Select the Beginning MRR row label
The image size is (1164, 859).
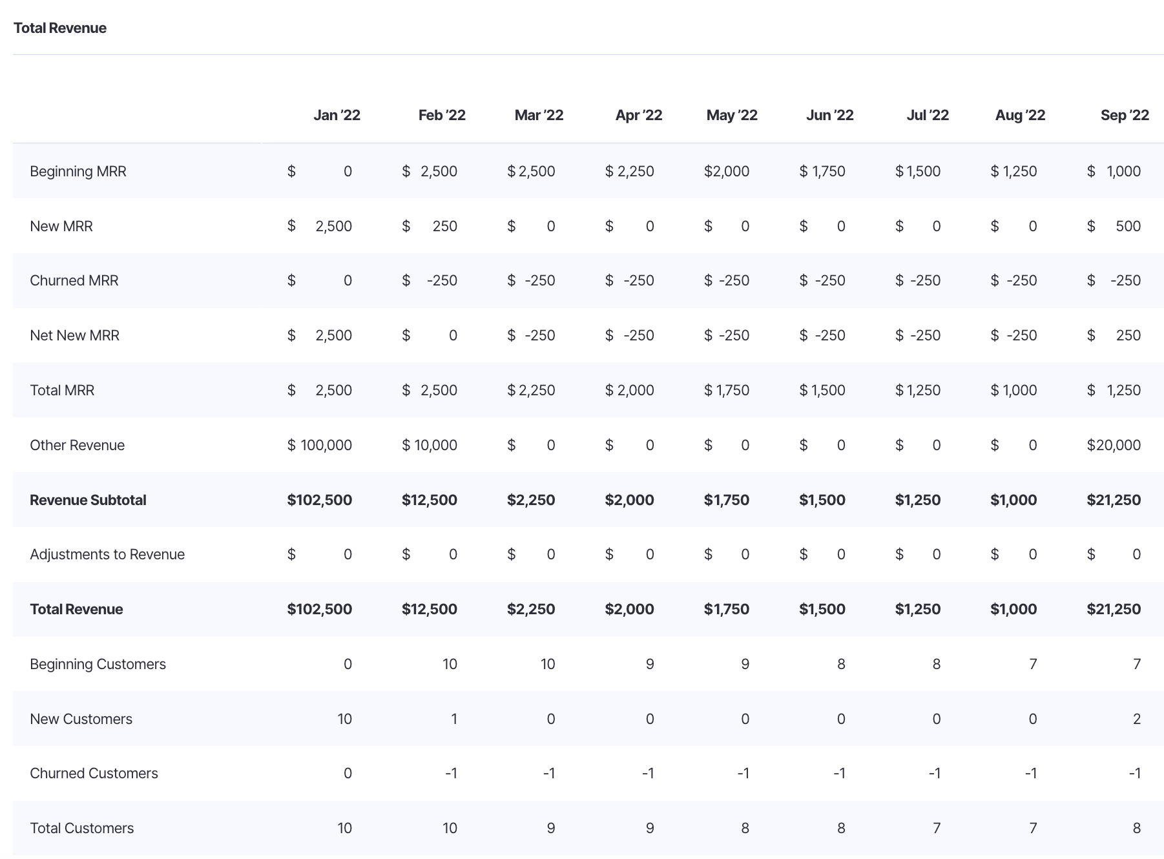point(78,171)
